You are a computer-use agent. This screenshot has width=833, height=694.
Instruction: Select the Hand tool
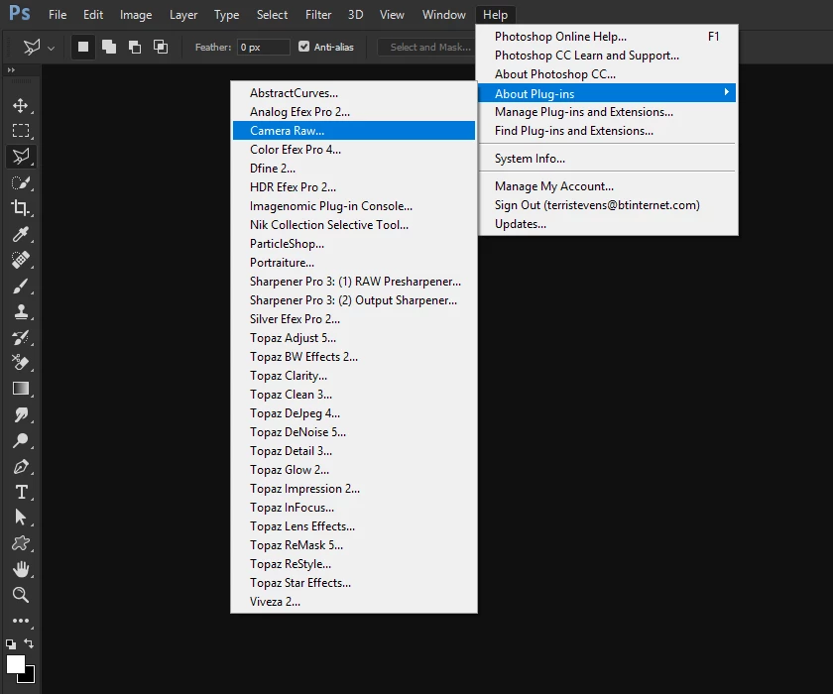click(21, 569)
